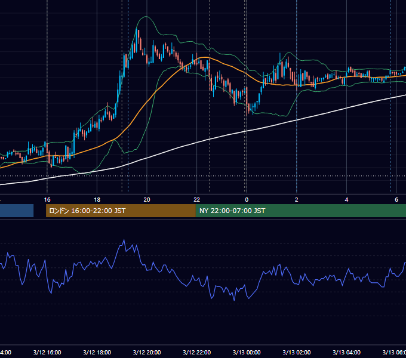Click the 3/12 16:00 time label
406x358 pixels.
point(47,352)
